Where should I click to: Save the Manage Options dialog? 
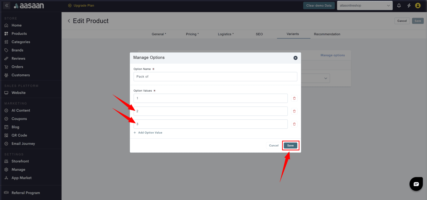coord(290,146)
